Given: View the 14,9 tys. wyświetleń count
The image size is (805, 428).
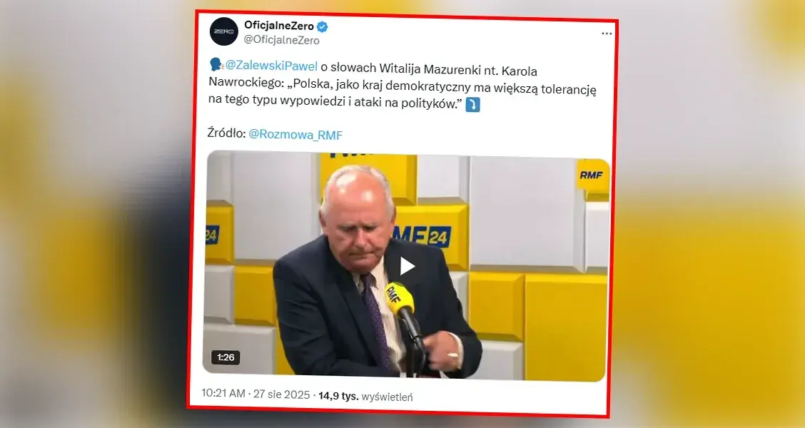Looking at the screenshot, I should [x=365, y=396].
